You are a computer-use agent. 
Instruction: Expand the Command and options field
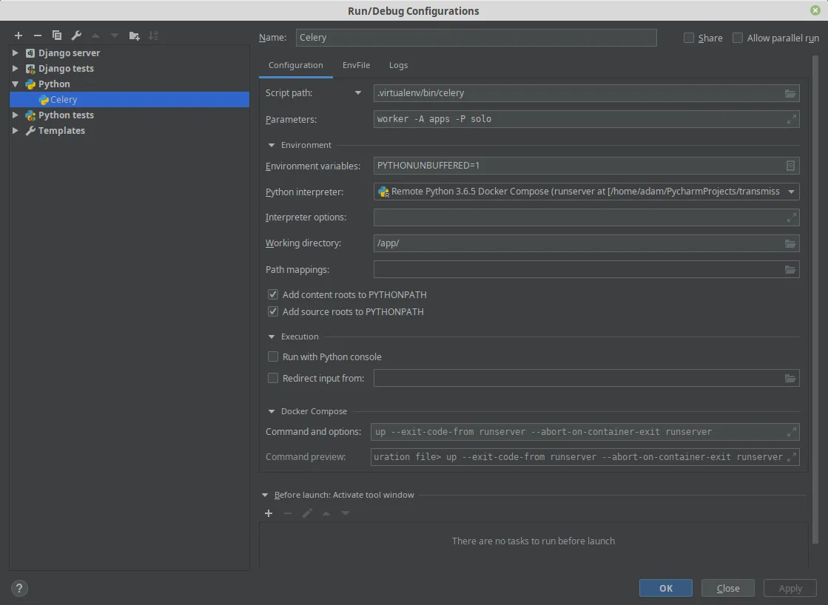click(x=791, y=433)
